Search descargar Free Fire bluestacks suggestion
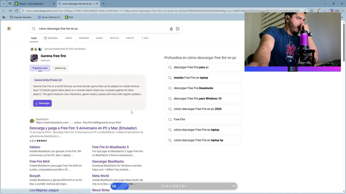 tap(203, 88)
